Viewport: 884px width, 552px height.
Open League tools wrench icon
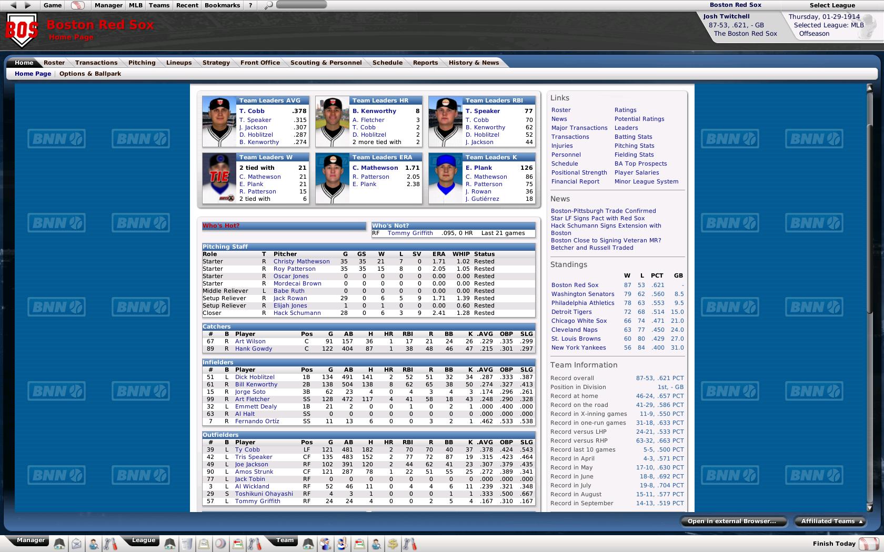coord(254,544)
